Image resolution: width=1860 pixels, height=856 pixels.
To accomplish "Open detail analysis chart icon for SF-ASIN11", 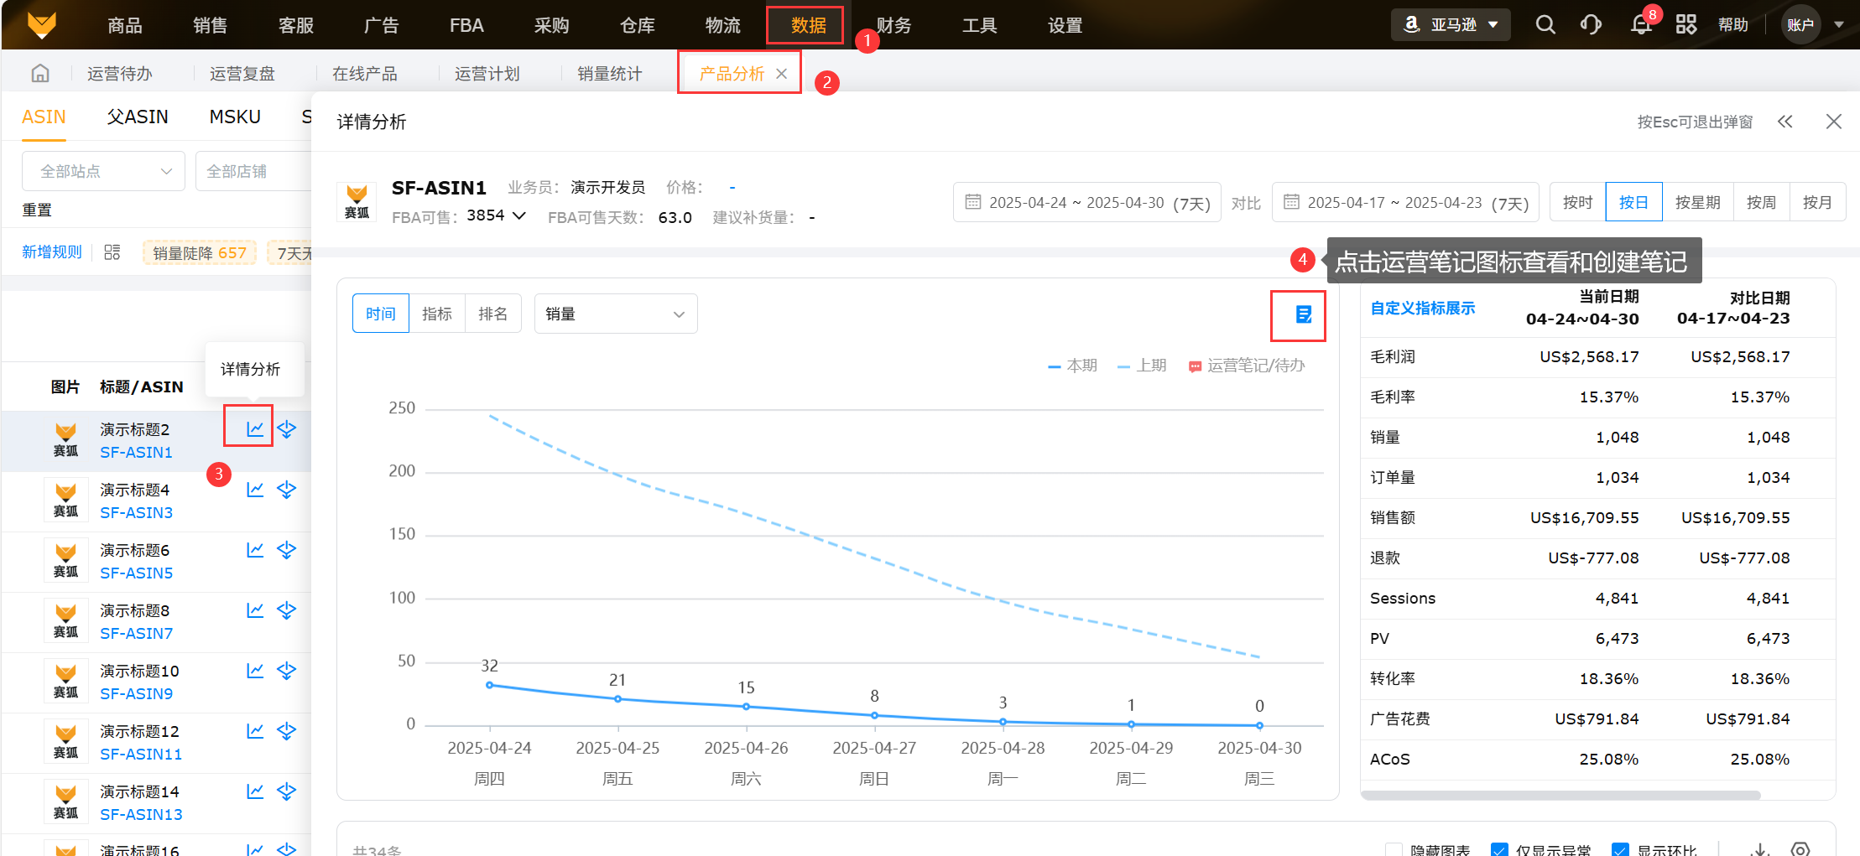I will [255, 731].
